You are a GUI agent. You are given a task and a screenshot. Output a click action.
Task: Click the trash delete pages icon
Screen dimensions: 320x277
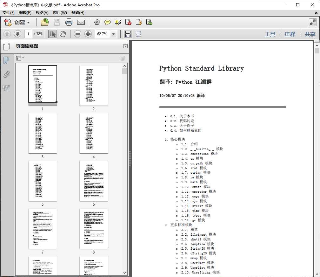pyautogui.click(x=123, y=58)
